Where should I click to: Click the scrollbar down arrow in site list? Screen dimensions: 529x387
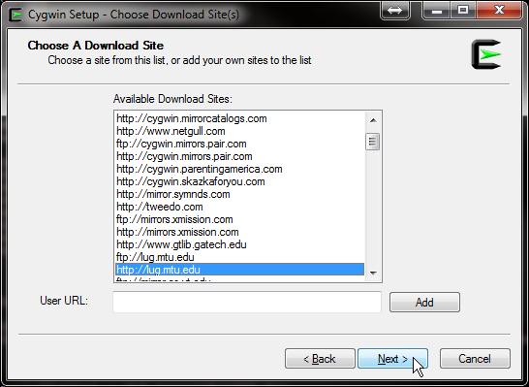click(373, 273)
